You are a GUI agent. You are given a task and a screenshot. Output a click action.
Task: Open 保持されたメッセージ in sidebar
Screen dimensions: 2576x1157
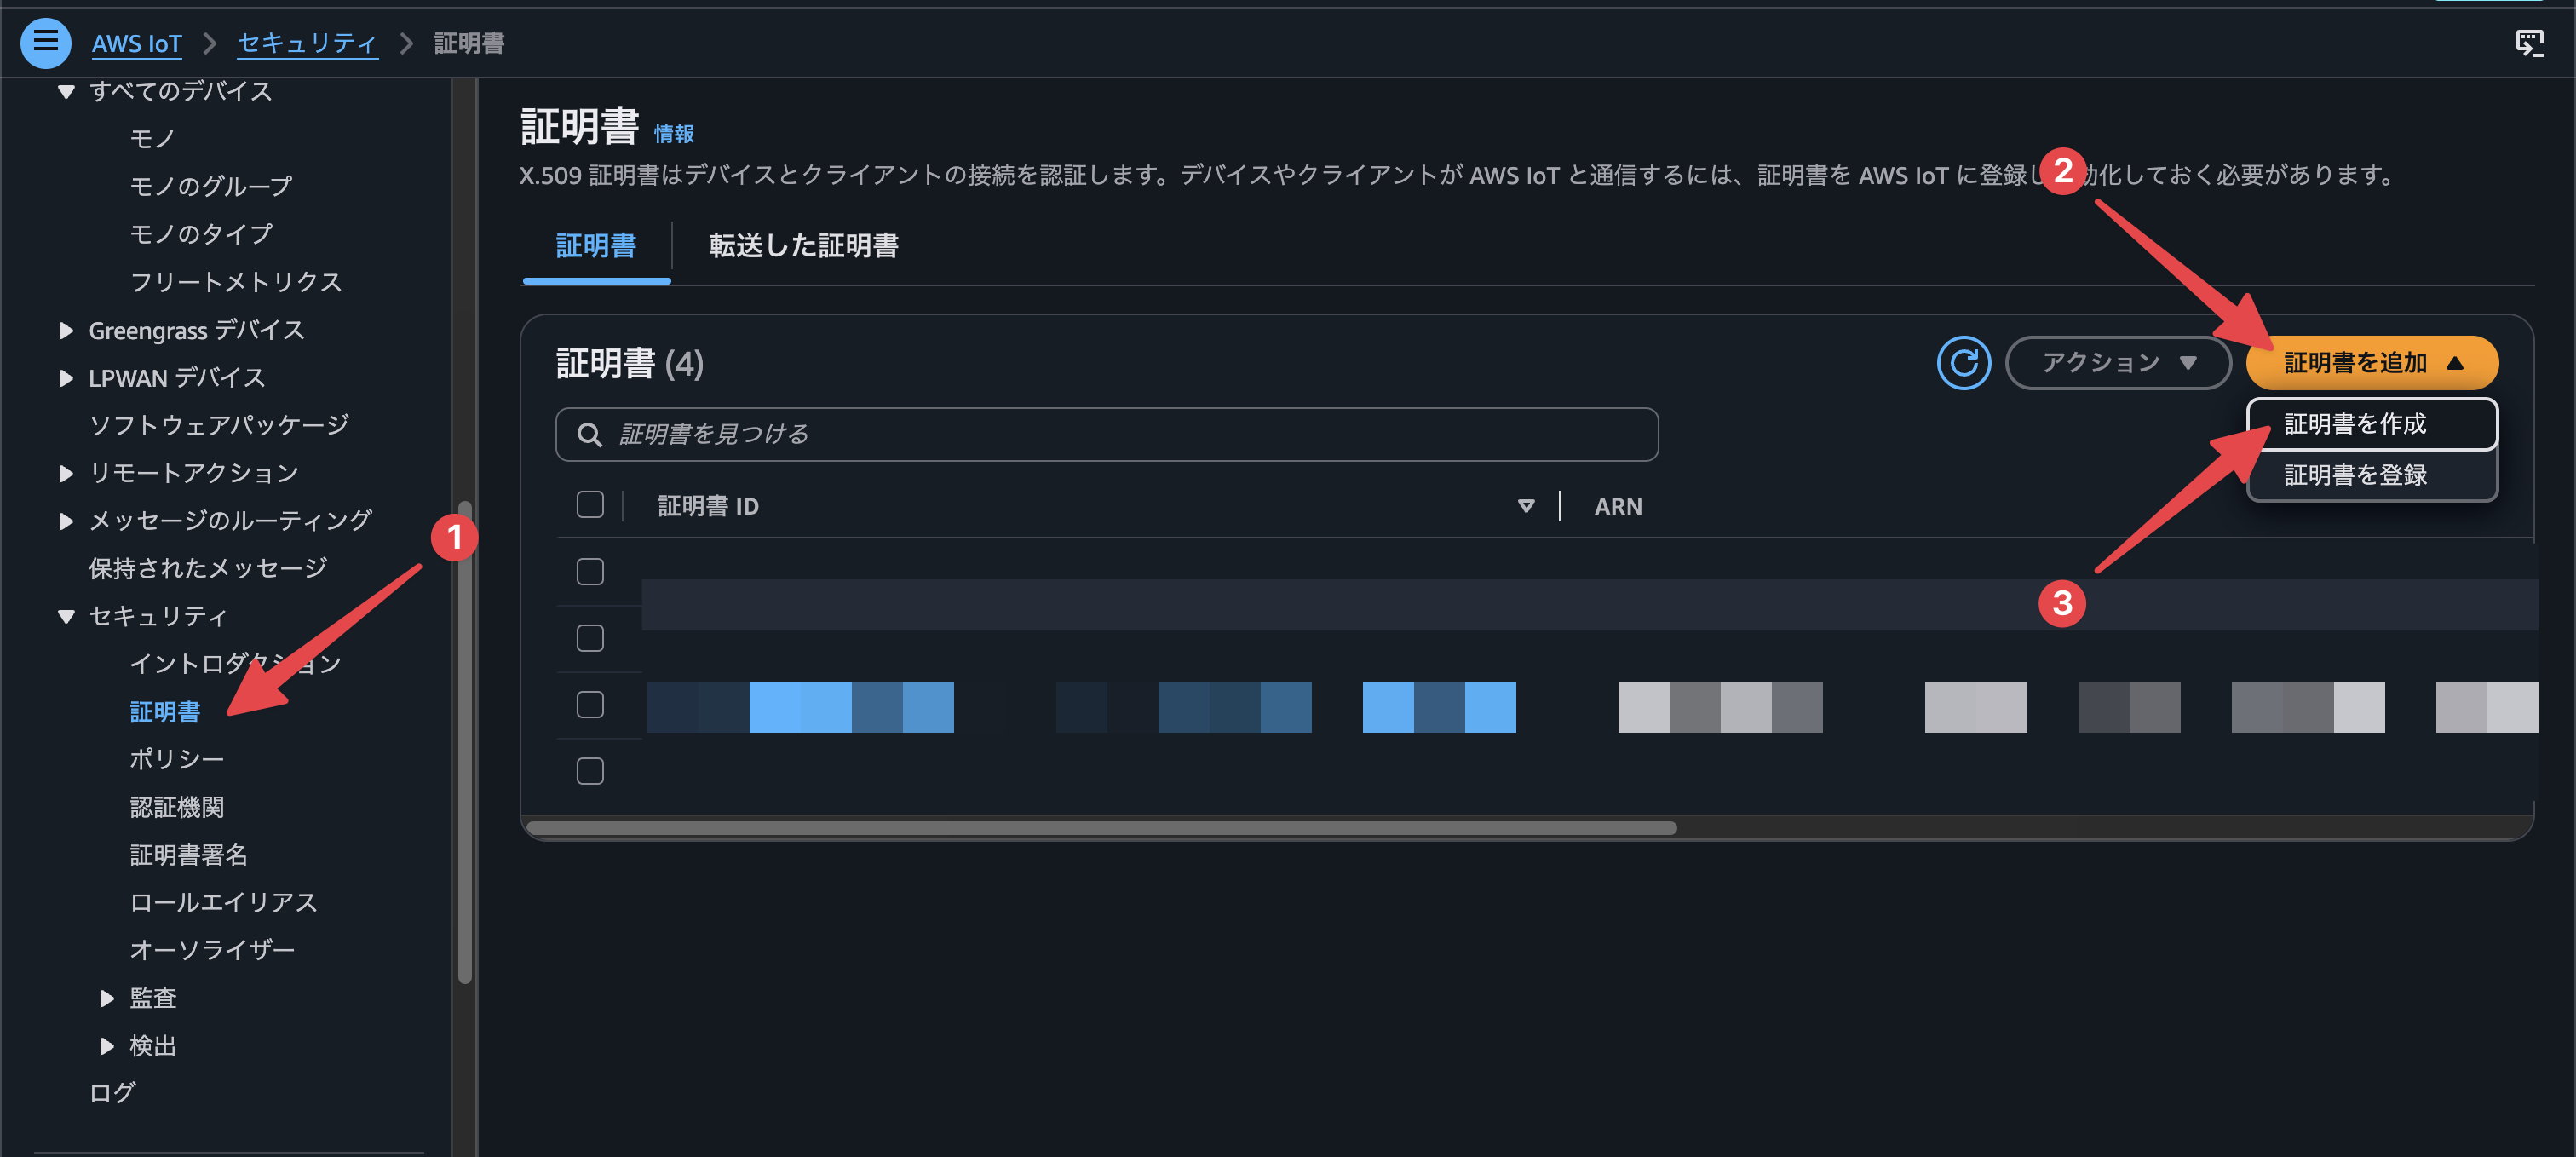pos(208,568)
